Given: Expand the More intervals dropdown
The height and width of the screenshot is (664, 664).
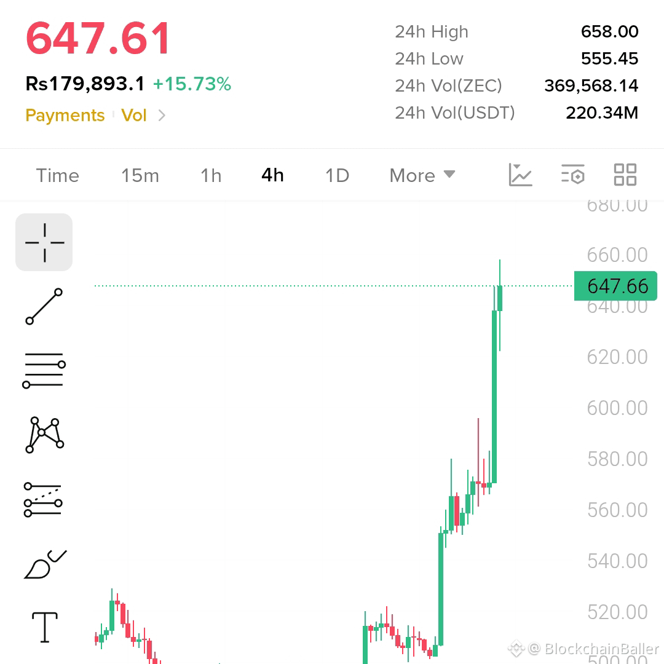Looking at the screenshot, I should [422, 175].
